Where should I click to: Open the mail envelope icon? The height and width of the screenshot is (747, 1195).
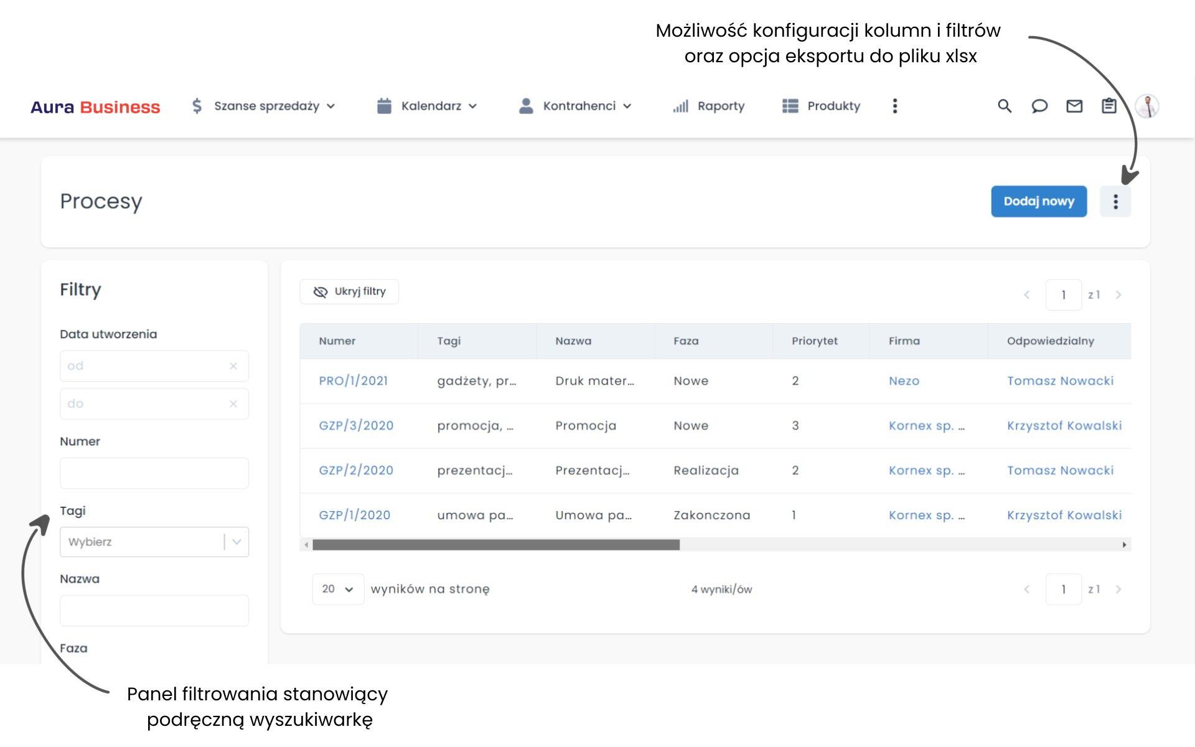(x=1074, y=106)
